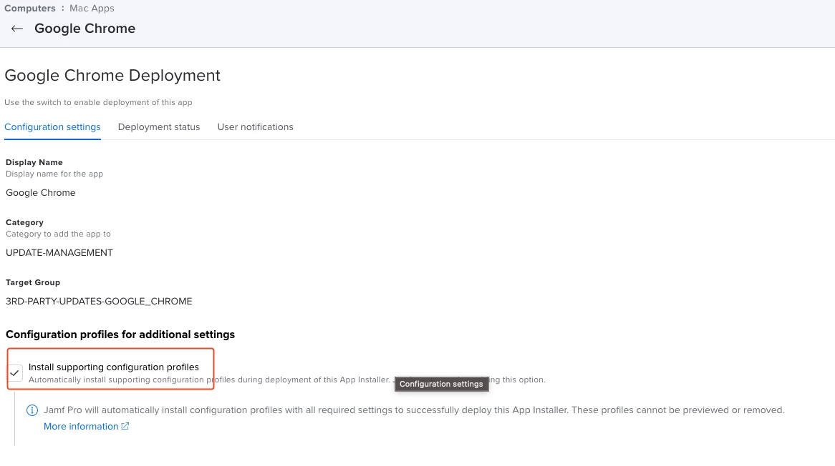Click the Google Chrome page title
Image resolution: width=835 pixels, height=466 pixels.
85,29
